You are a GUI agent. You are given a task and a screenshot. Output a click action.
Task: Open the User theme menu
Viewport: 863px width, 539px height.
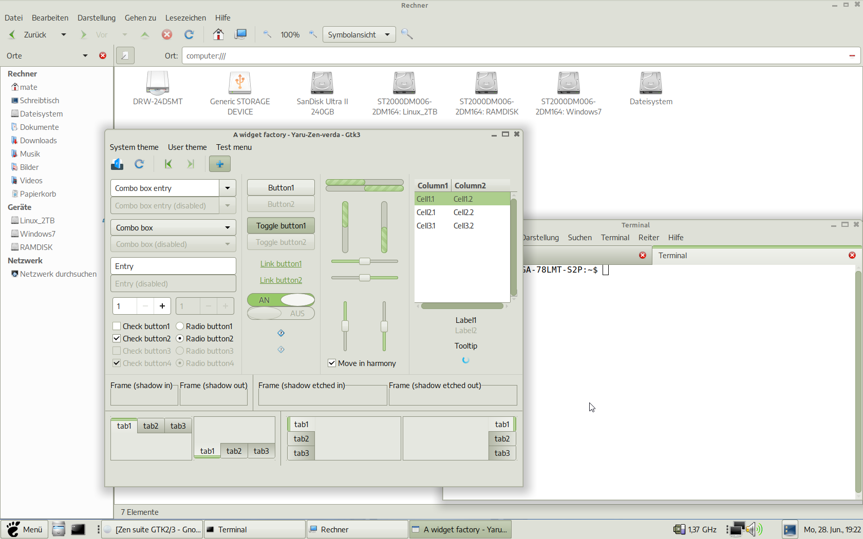click(187, 147)
